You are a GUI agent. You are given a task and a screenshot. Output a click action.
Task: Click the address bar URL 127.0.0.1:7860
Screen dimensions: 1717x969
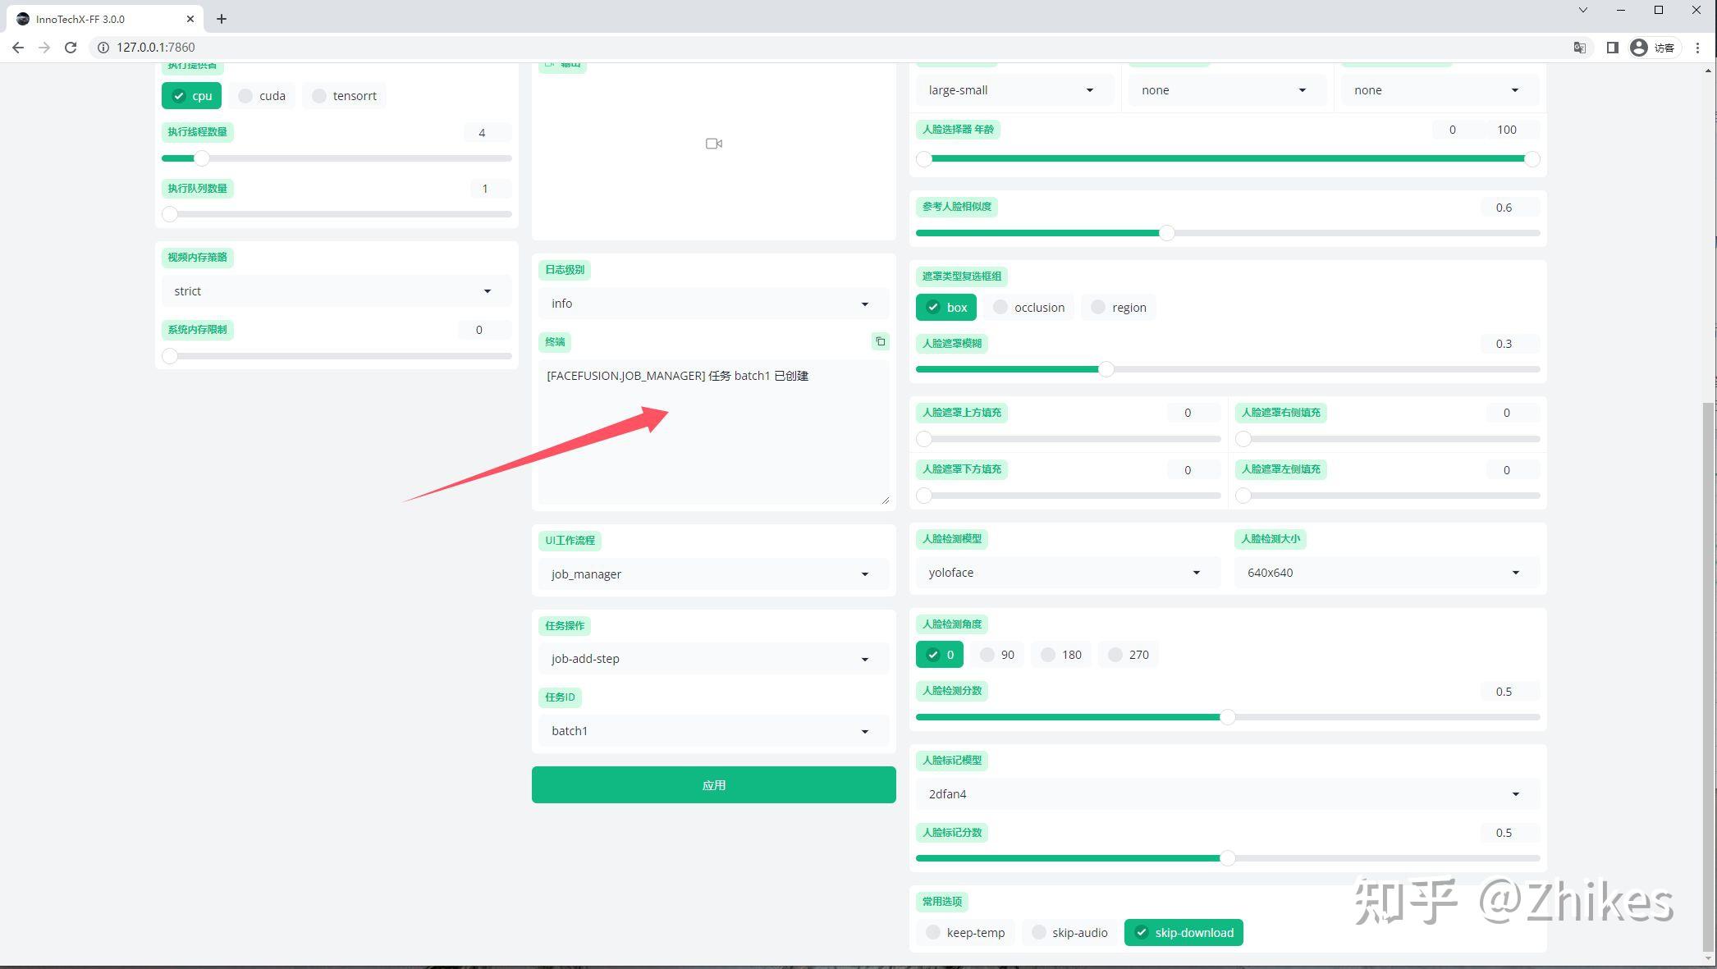[156, 48]
